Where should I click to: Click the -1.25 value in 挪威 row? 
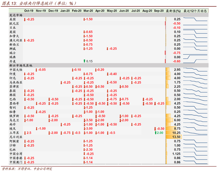88,49
